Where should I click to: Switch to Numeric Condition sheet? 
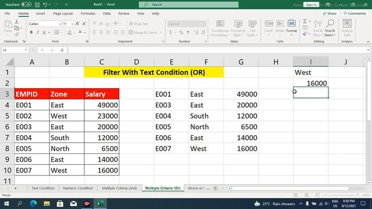[78, 188]
